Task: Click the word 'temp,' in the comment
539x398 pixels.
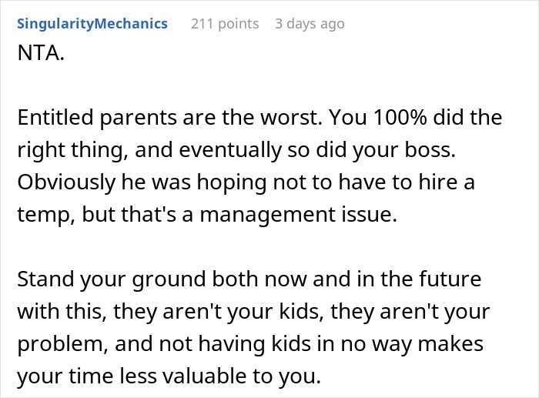Action: [x=46, y=215]
